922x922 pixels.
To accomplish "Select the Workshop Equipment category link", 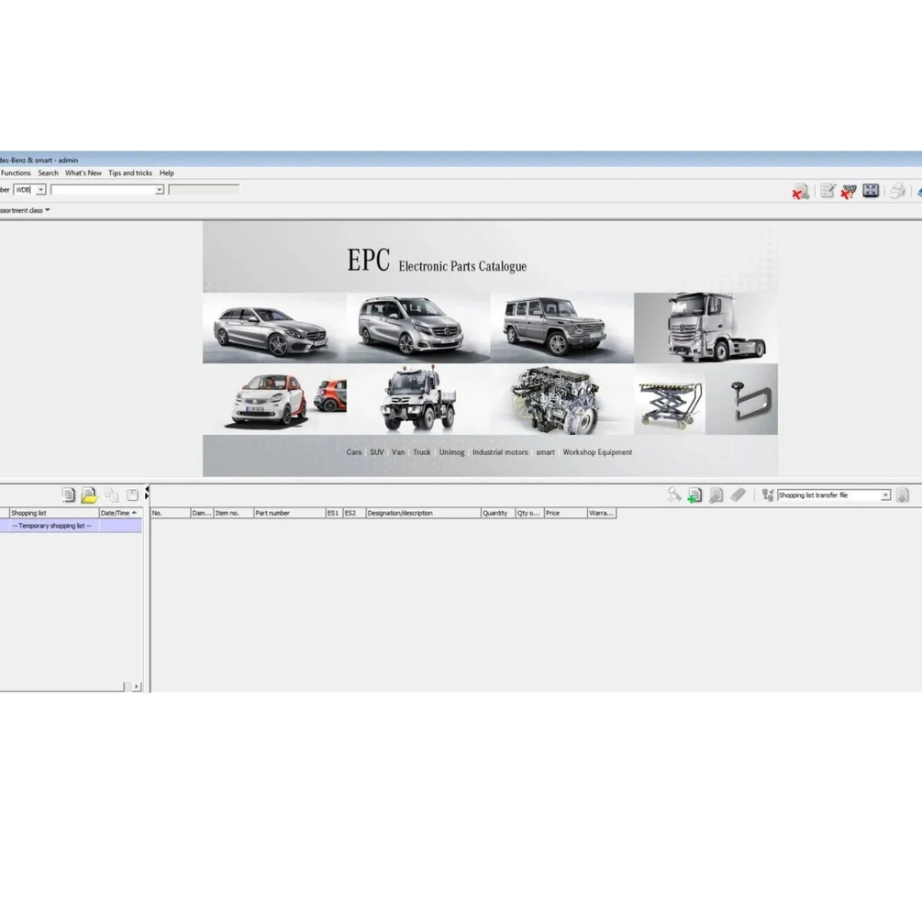I will tap(597, 452).
